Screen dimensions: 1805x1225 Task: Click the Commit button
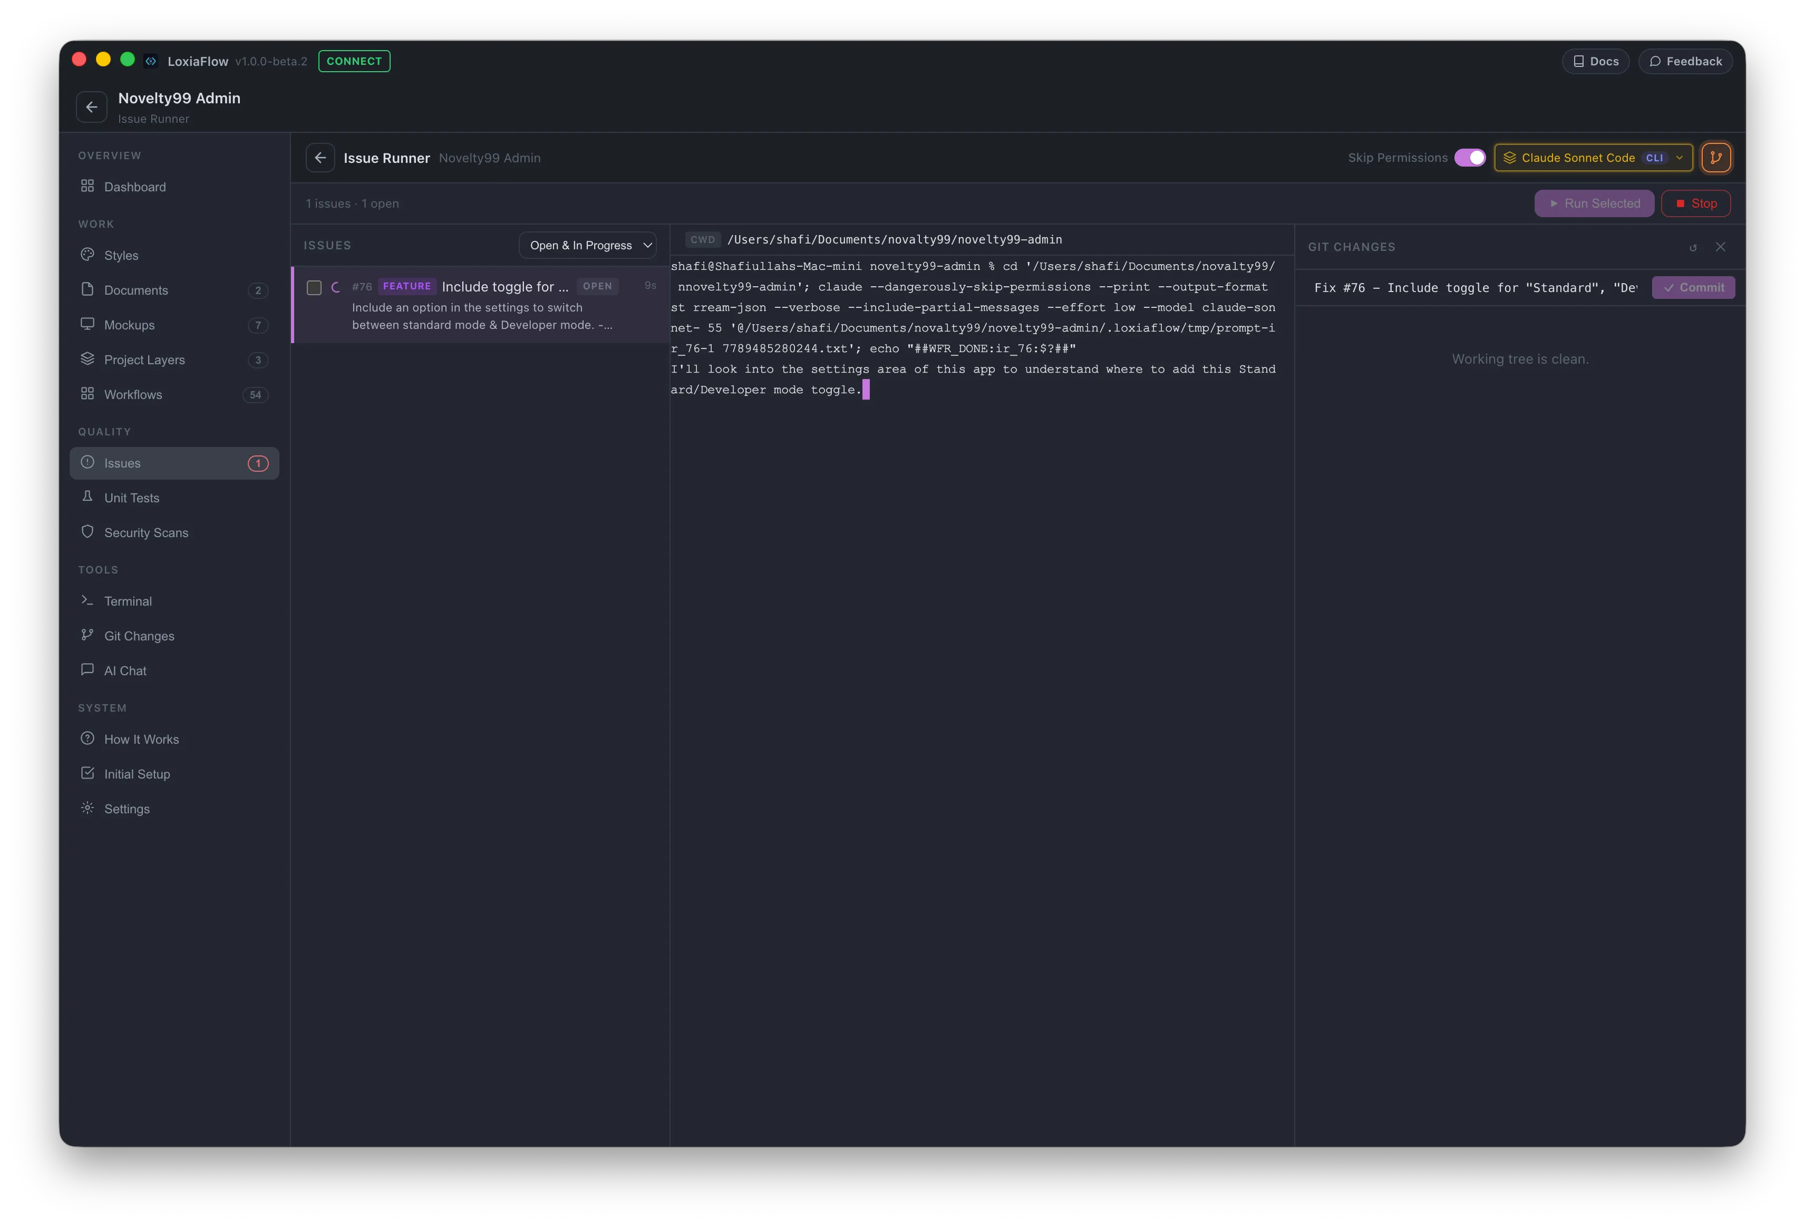pyautogui.click(x=1693, y=287)
